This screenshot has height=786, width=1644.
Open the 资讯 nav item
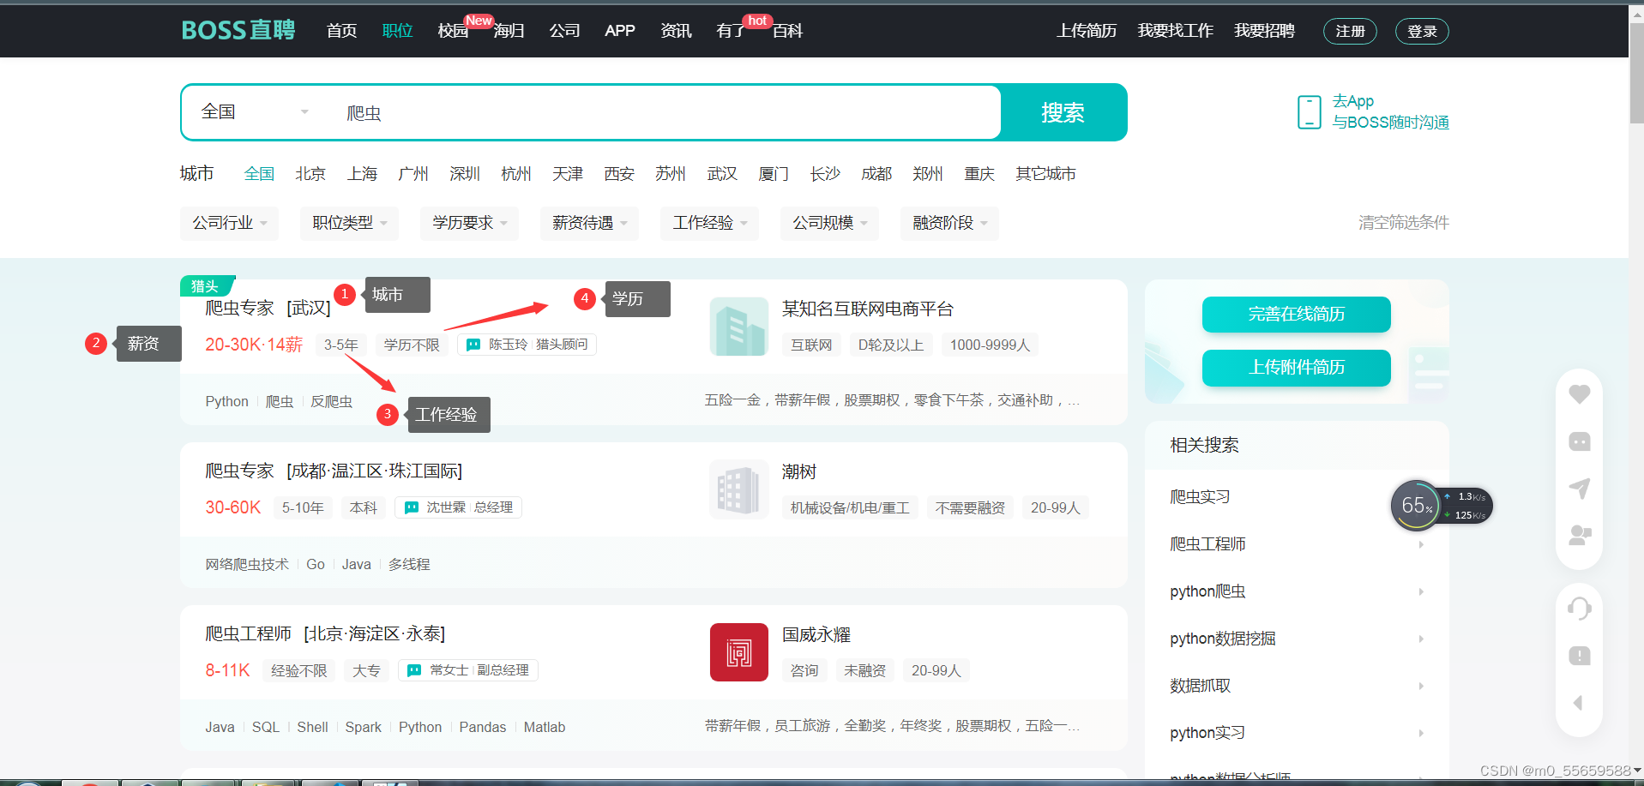676,31
